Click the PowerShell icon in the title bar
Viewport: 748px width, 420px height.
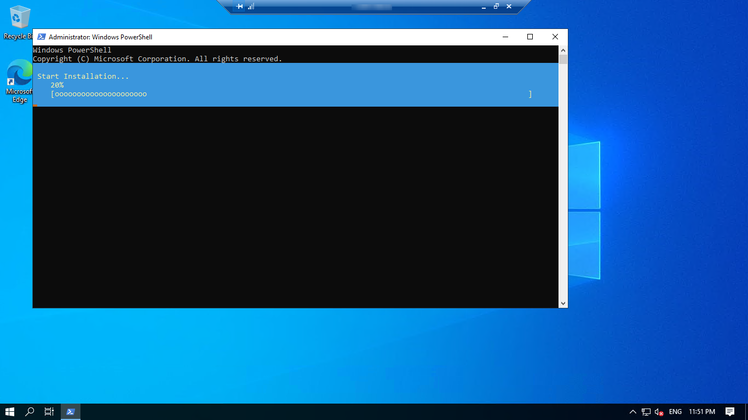(41, 37)
